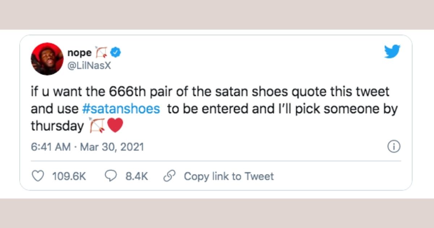Viewport: 434px width, 228px height.
Task: Click the Twitter bird logo
Action: pos(393,52)
